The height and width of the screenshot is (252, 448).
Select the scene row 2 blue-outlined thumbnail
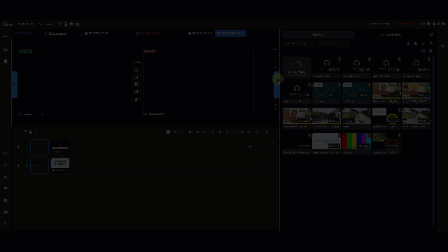pyautogui.click(x=39, y=147)
